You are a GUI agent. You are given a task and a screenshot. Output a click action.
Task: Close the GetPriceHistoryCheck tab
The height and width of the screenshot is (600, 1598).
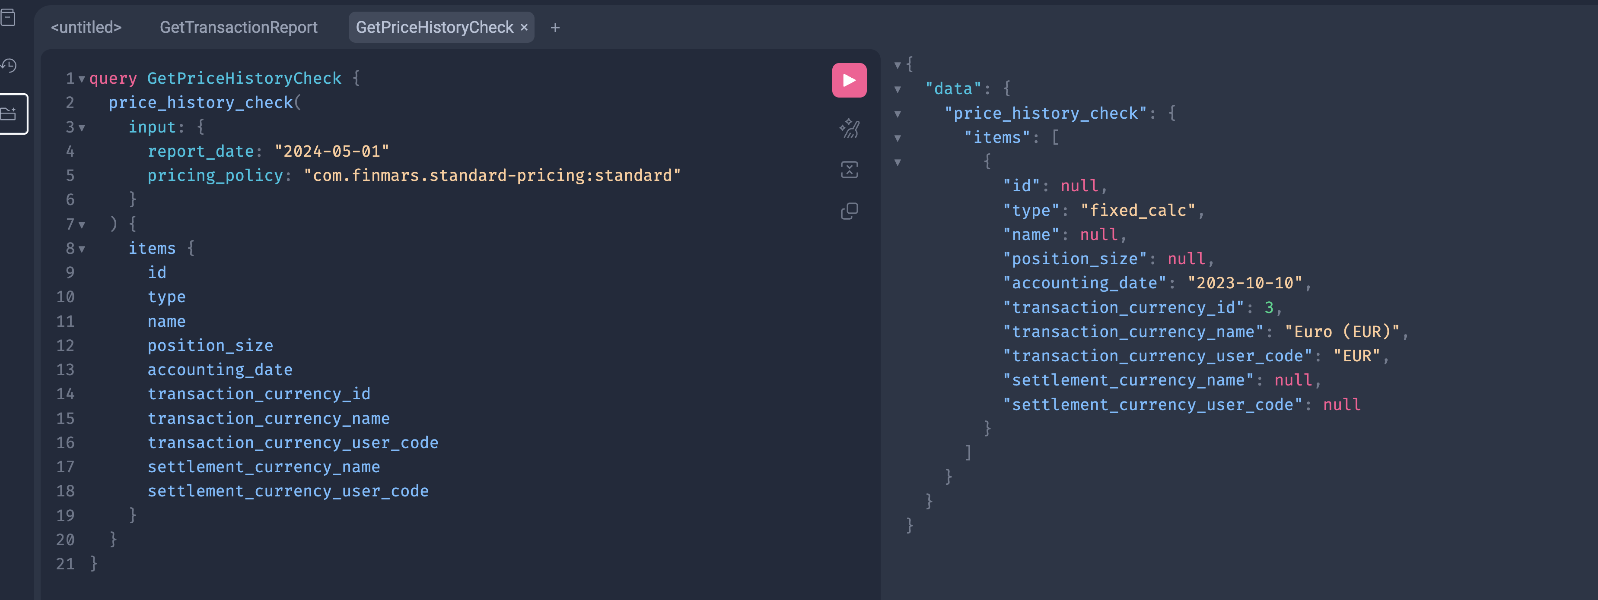point(524,27)
